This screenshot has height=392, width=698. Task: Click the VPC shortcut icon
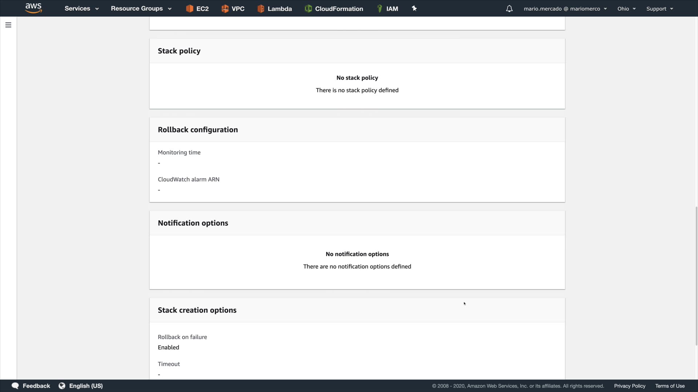coord(225,9)
